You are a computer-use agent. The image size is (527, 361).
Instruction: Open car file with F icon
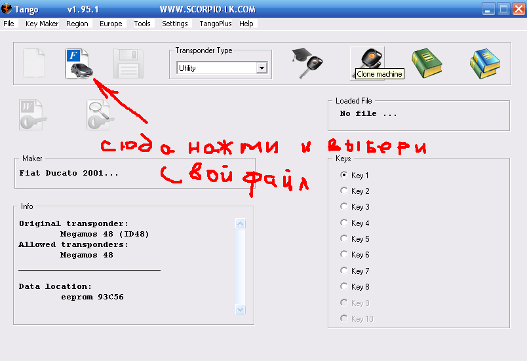[x=79, y=64]
